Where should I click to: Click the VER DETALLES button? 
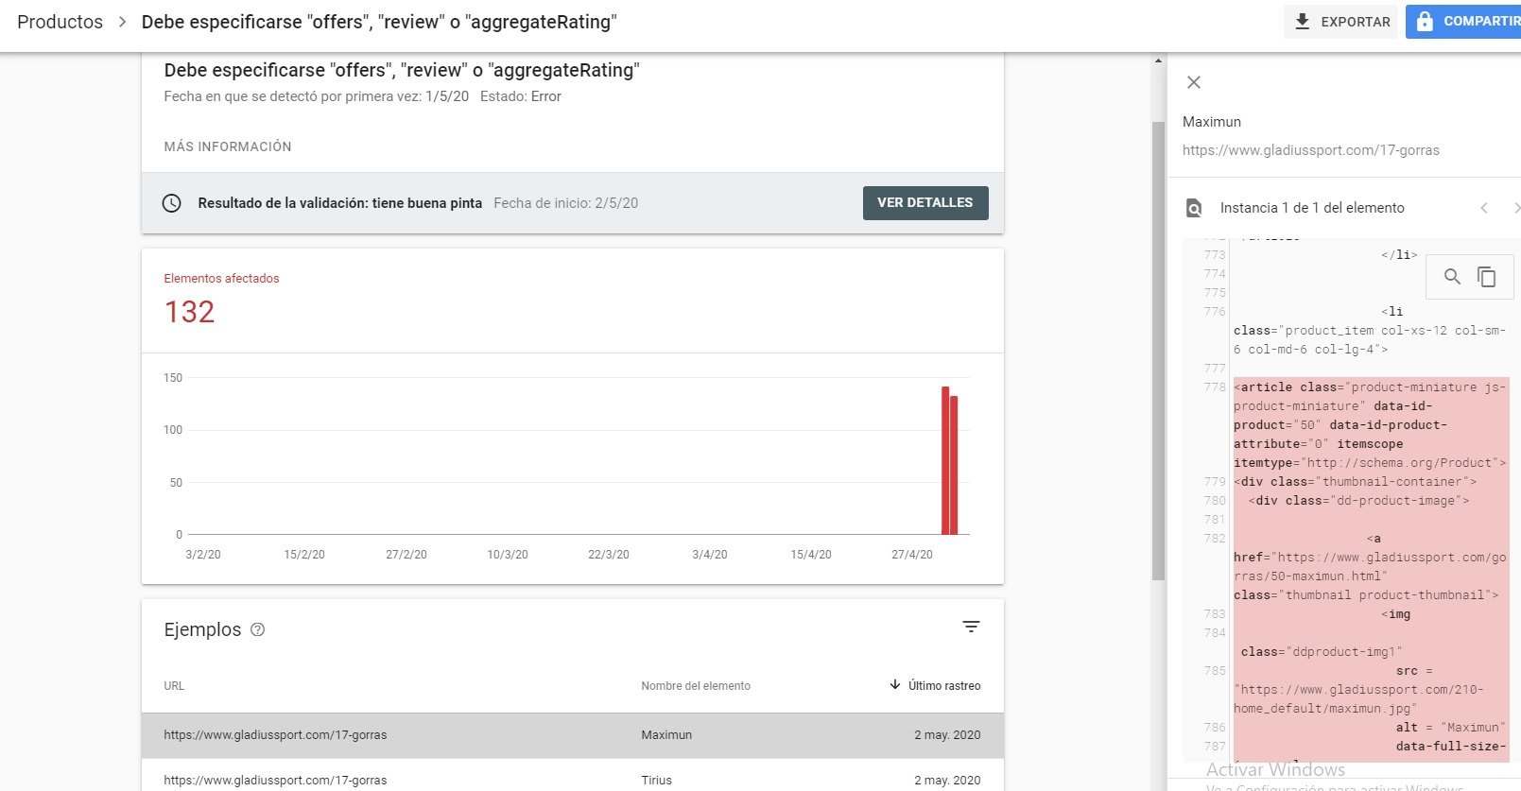tap(925, 202)
